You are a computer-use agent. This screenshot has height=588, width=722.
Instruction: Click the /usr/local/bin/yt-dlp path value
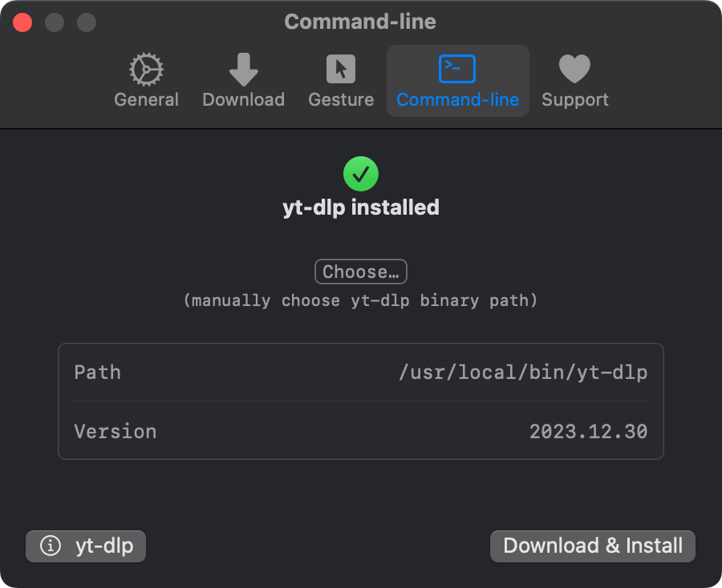click(x=523, y=373)
